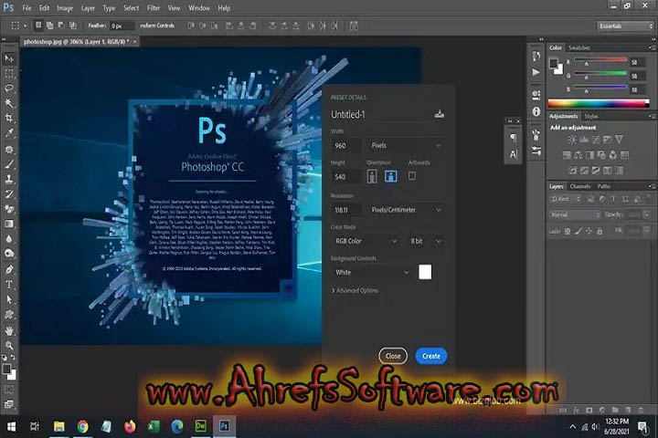Click the Create button

click(430, 356)
